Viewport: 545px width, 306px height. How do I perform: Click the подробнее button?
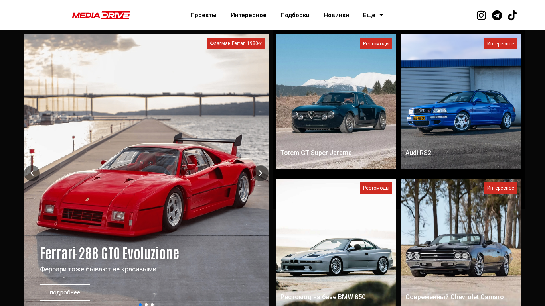65,292
